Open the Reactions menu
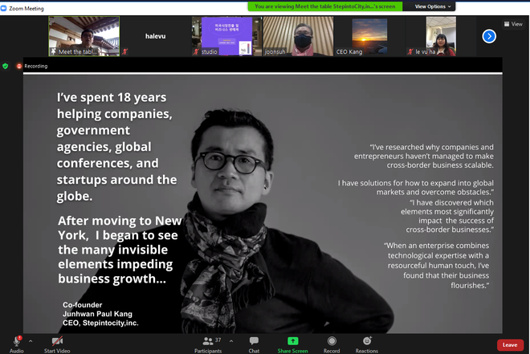Screen dimensions: 530x354 [x=367, y=342]
